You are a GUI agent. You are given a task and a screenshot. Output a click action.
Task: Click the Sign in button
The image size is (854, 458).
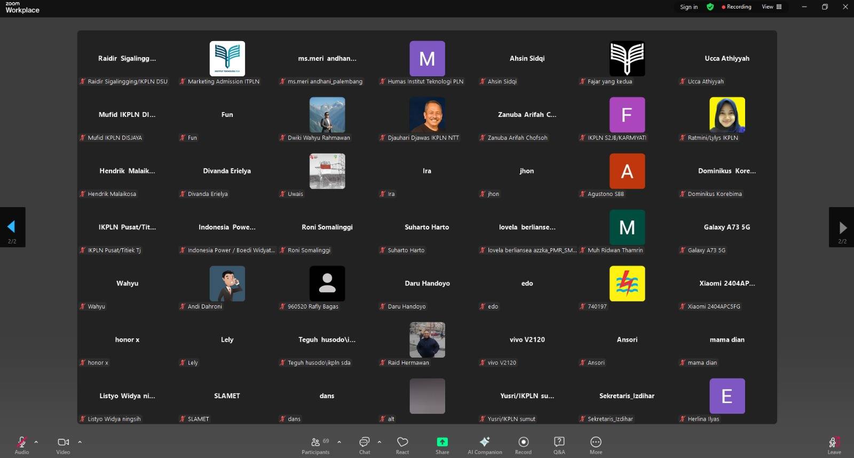click(x=689, y=7)
